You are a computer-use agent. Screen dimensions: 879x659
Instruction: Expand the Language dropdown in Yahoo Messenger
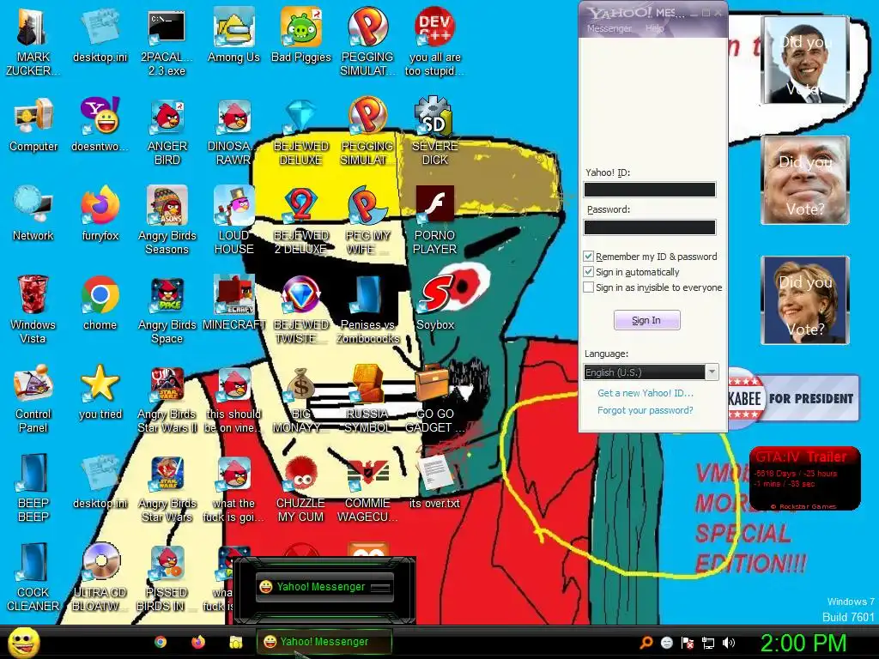pyautogui.click(x=712, y=372)
